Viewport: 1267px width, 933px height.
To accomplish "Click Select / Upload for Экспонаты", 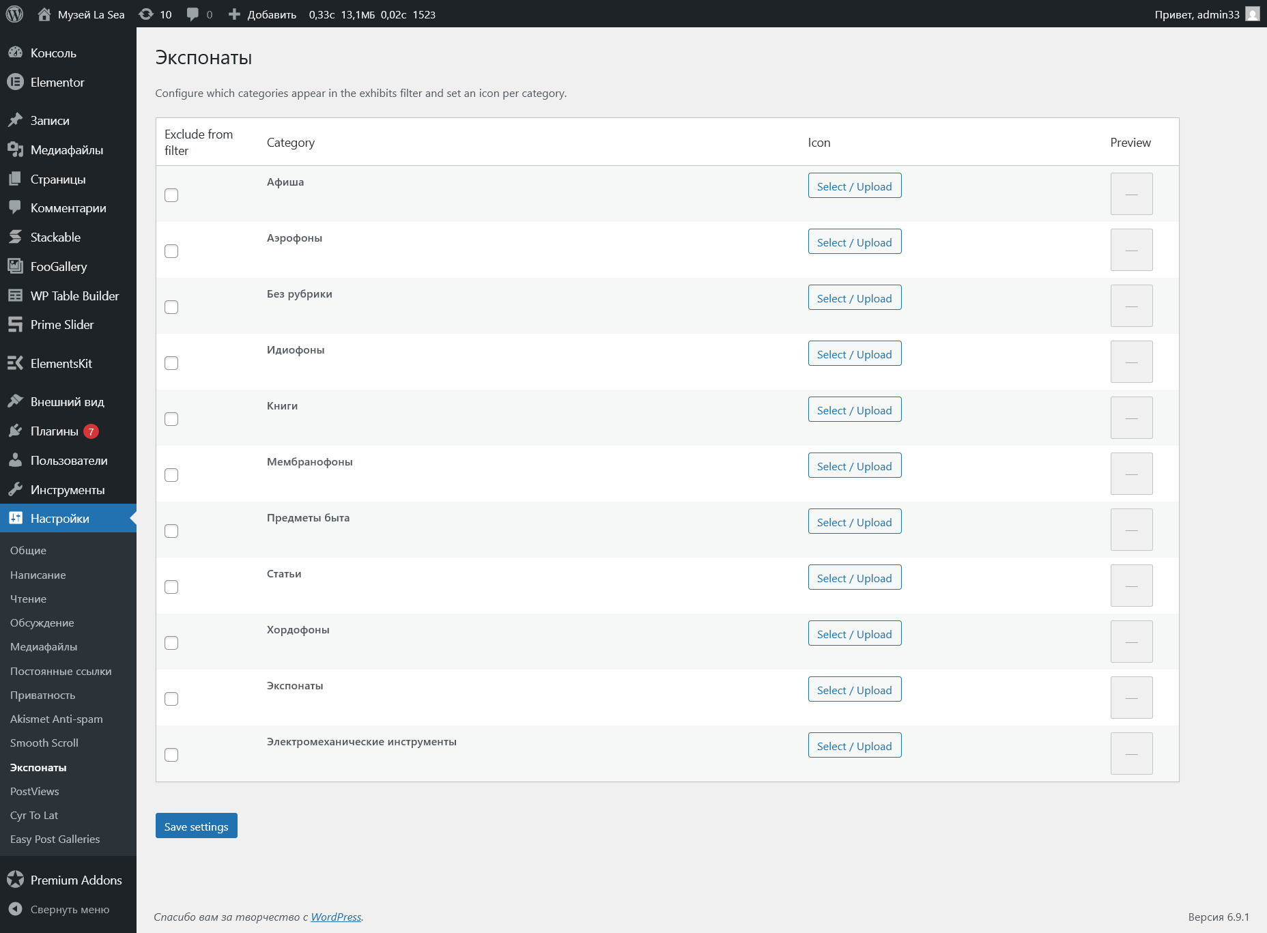I will (x=855, y=689).
